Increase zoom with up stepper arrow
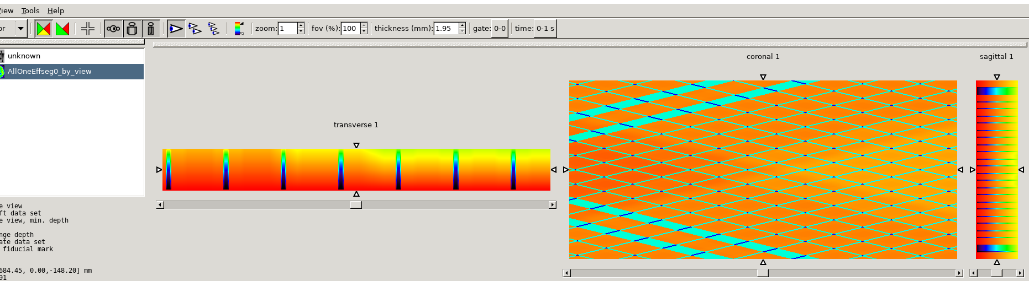Screen dimensions: 1029x281 click(301, 25)
